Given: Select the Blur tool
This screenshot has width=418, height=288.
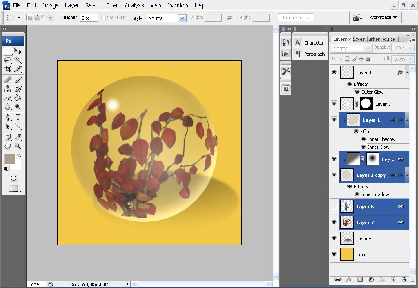Looking at the screenshot, I should point(8,107).
